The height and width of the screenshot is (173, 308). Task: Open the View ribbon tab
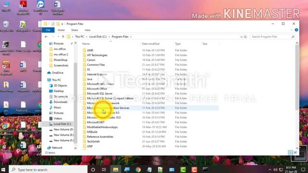(87, 30)
